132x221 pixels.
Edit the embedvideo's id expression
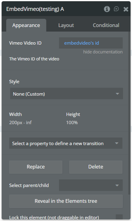[x=91, y=43]
